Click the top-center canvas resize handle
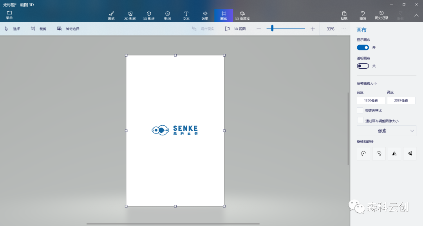 point(175,55)
